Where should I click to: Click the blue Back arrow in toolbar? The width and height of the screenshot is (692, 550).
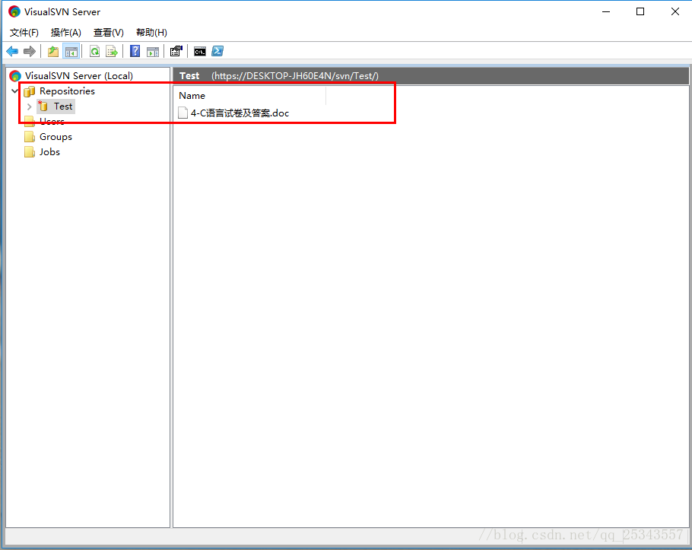pos(12,52)
